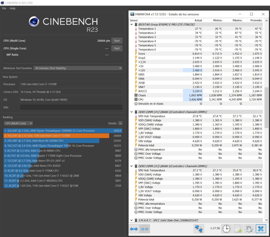Click the HWiNFO sensor list vertical scrollbar
The image size is (270, 237).
point(267,120)
